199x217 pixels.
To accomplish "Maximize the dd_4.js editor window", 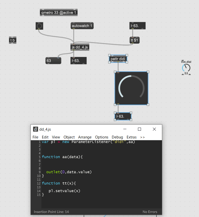I will click(139, 129).
